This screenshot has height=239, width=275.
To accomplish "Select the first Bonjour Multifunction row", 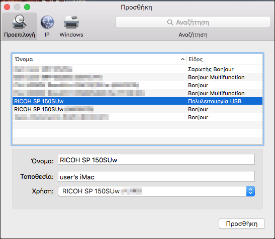I will point(138,77).
